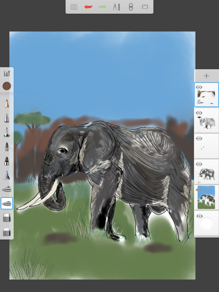Hide the elephant line sketch layer
The width and height of the screenshot is (219, 292).
point(199,113)
